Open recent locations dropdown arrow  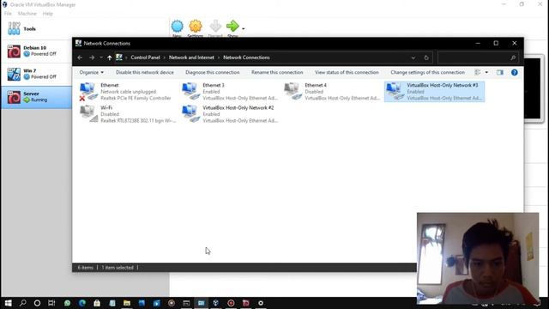[x=101, y=58]
